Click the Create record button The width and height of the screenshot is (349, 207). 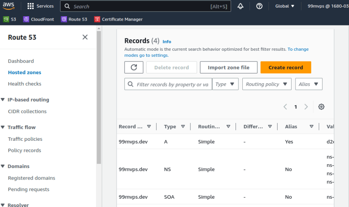tap(286, 67)
